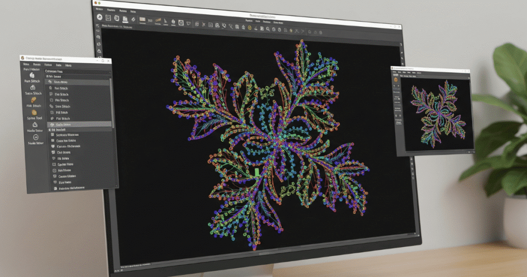The height and width of the screenshot is (277, 527).
Task: Click the Run Stitch row in the stitch list
Action: click(x=78, y=88)
